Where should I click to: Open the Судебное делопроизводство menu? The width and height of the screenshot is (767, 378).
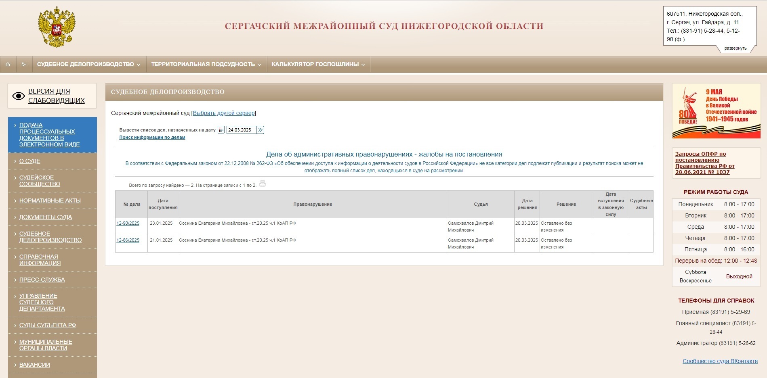point(87,64)
